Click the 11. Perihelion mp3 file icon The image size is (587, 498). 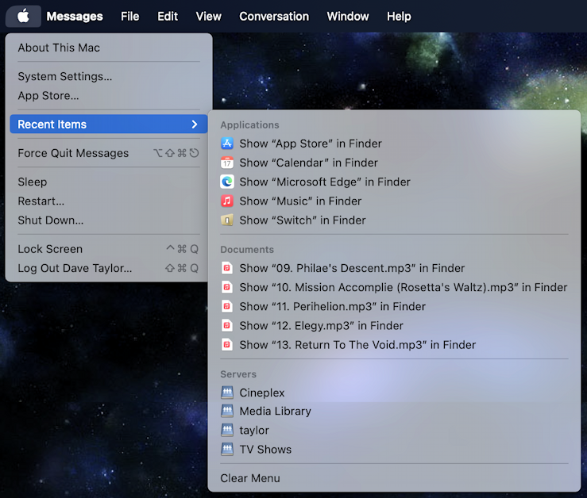227,306
